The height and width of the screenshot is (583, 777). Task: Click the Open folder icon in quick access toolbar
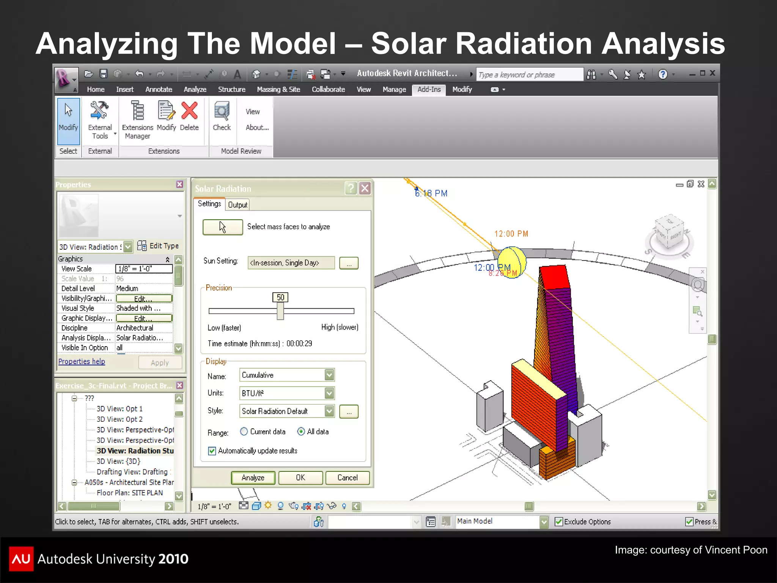click(x=89, y=74)
